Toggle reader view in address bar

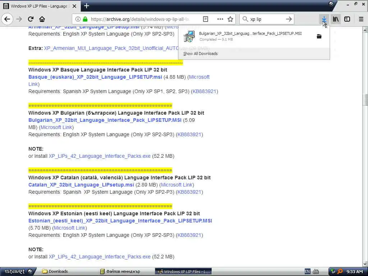tap(205, 19)
